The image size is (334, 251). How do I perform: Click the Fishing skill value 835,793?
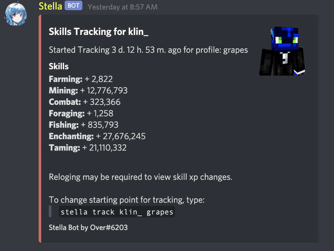click(x=101, y=125)
